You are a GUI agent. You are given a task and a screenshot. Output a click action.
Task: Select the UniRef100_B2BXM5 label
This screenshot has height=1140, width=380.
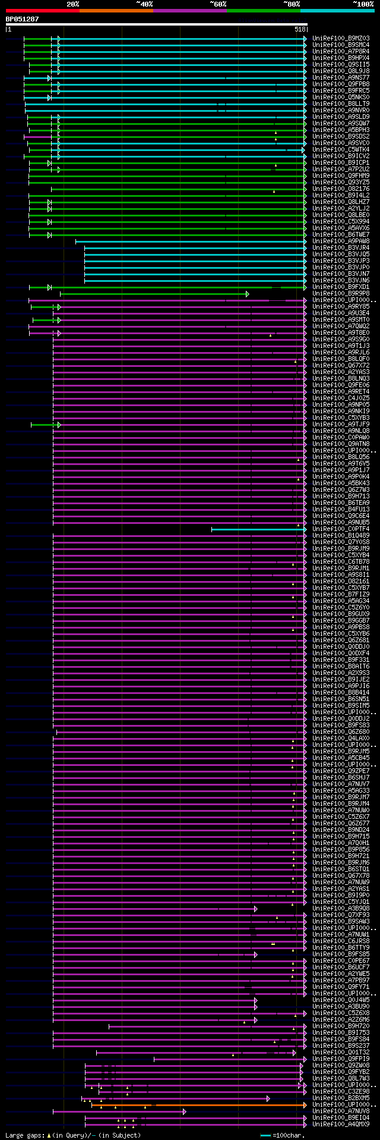pyautogui.click(x=341, y=1098)
